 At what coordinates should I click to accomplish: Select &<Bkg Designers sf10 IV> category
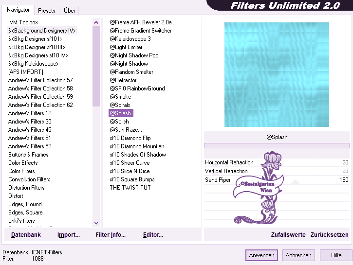pos(38,55)
